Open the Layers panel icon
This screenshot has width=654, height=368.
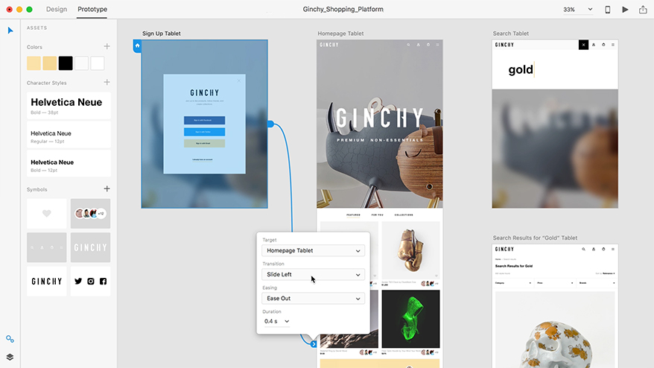(x=10, y=357)
